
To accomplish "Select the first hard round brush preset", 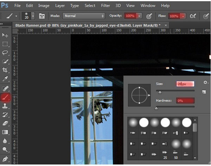I will tap(144, 122).
